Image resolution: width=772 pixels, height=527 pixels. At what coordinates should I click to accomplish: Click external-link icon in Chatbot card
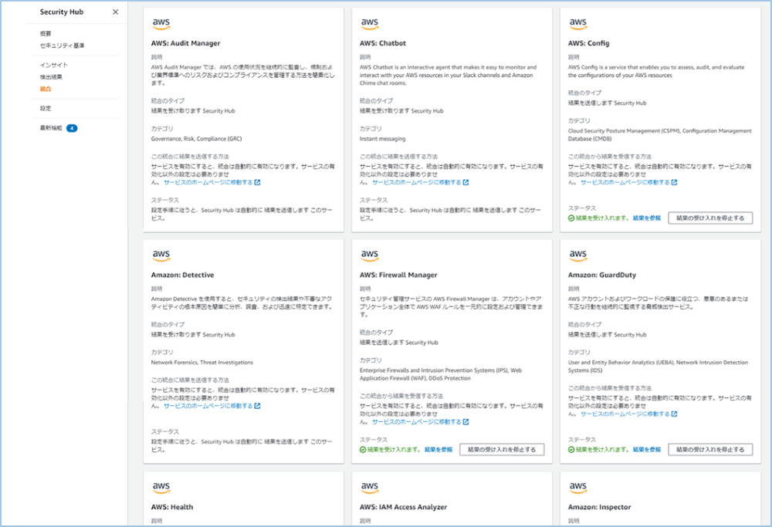click(x=466, y=182)
